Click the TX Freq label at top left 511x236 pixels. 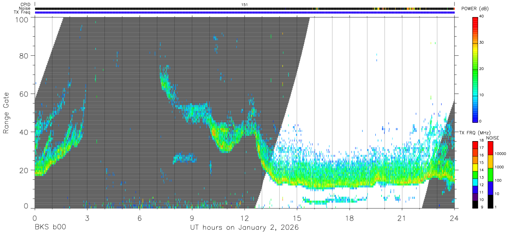[22, 12]
